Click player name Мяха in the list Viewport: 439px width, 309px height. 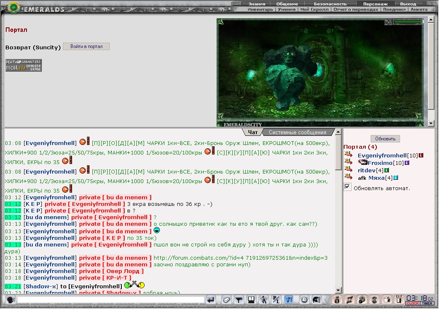coord(376,178)
